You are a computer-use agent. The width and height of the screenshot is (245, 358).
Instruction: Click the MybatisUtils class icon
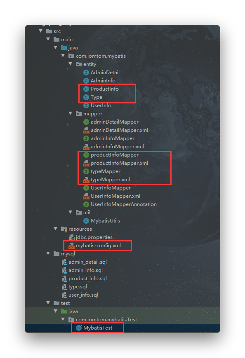coord(86,221)
